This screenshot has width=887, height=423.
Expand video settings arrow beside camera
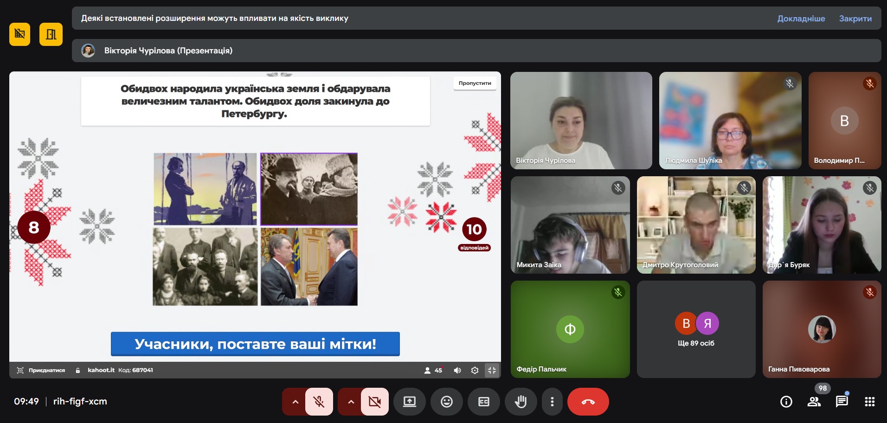[x=351, y=402]
